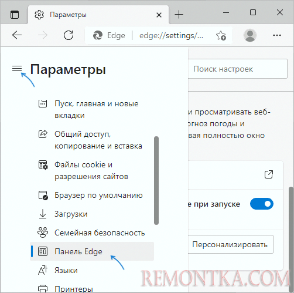Click the edge://settings address text
The image size is (294, 293).
point(171,35)
